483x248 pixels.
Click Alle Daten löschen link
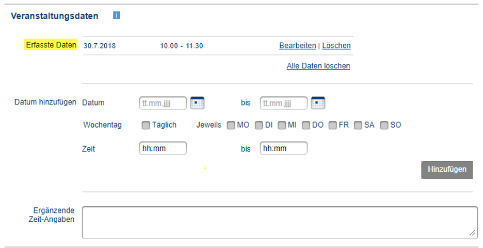click(318, 66)
